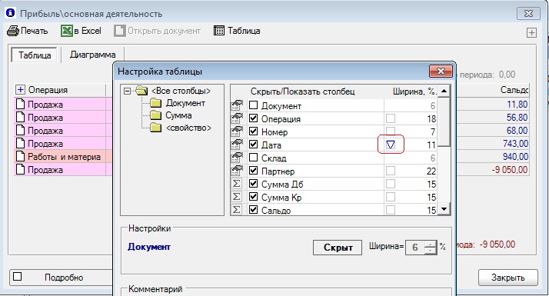Close the Настройка таблицы dialog
This screenshot has height=296, width=549.
(441, 71)
